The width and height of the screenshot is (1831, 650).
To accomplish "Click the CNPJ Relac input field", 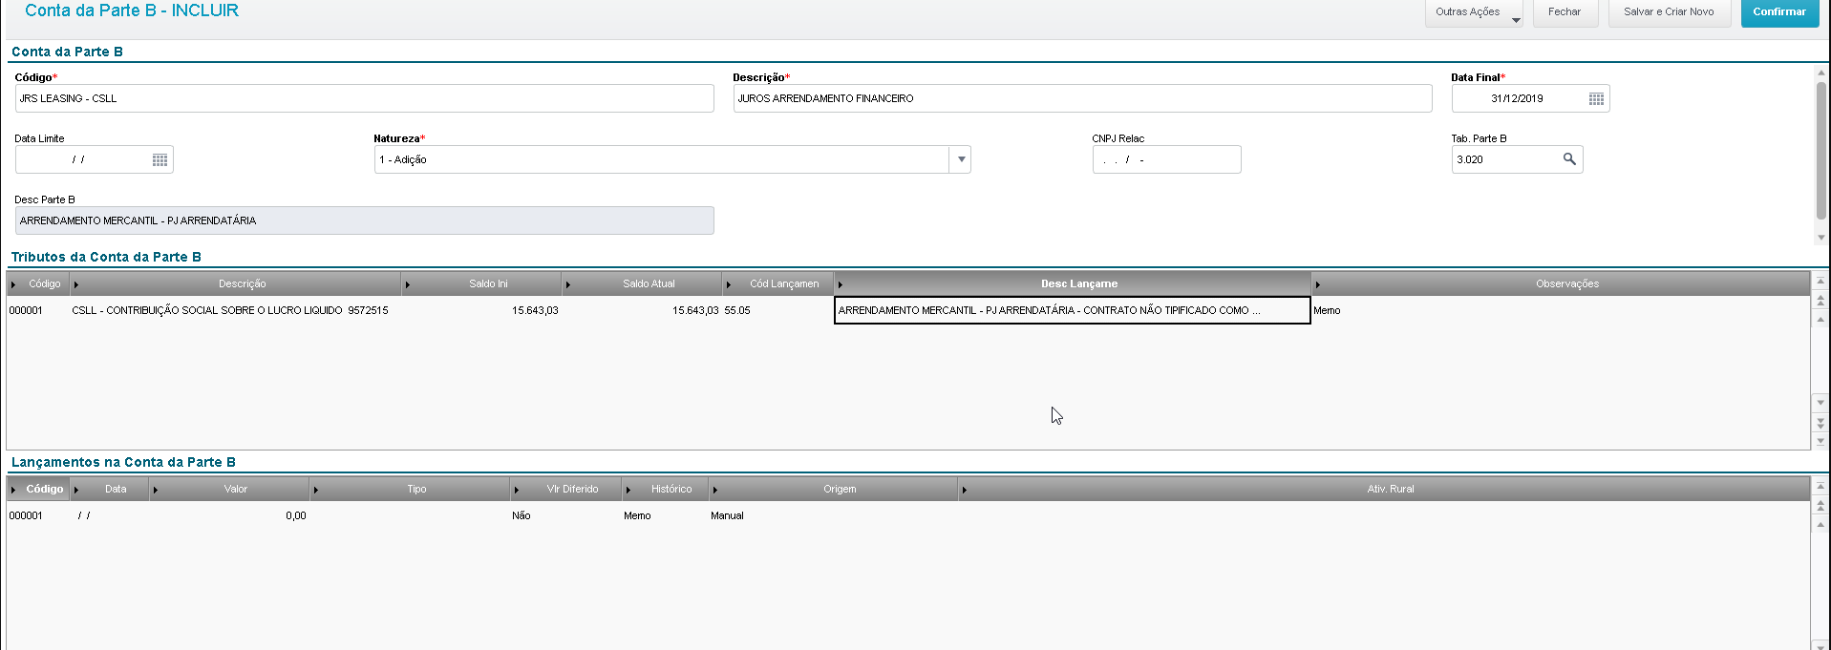I will click(1166, 159).
